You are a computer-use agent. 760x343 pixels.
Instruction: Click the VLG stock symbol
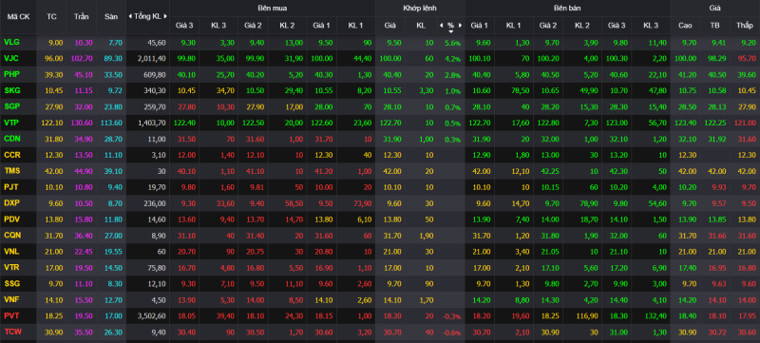click(x=11, y=43)
